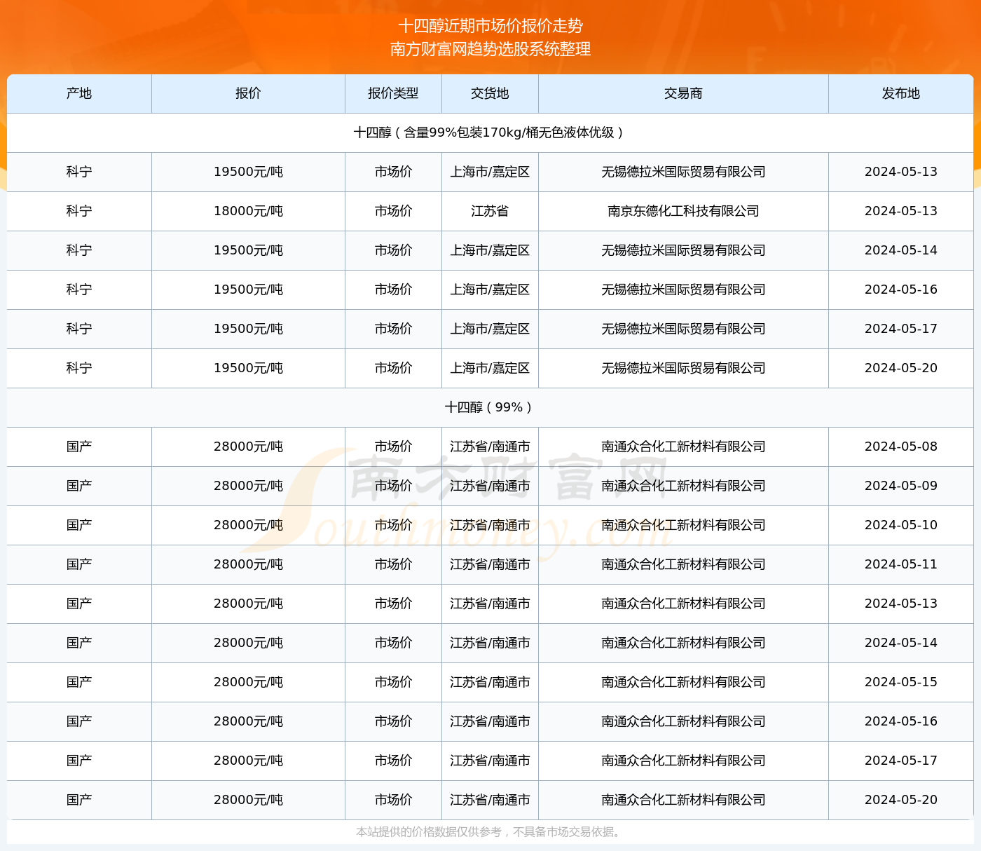Viewport: 981px width, 851px height.
Task: Select the 2024-05-09 date cell
Action: (901, 486)
